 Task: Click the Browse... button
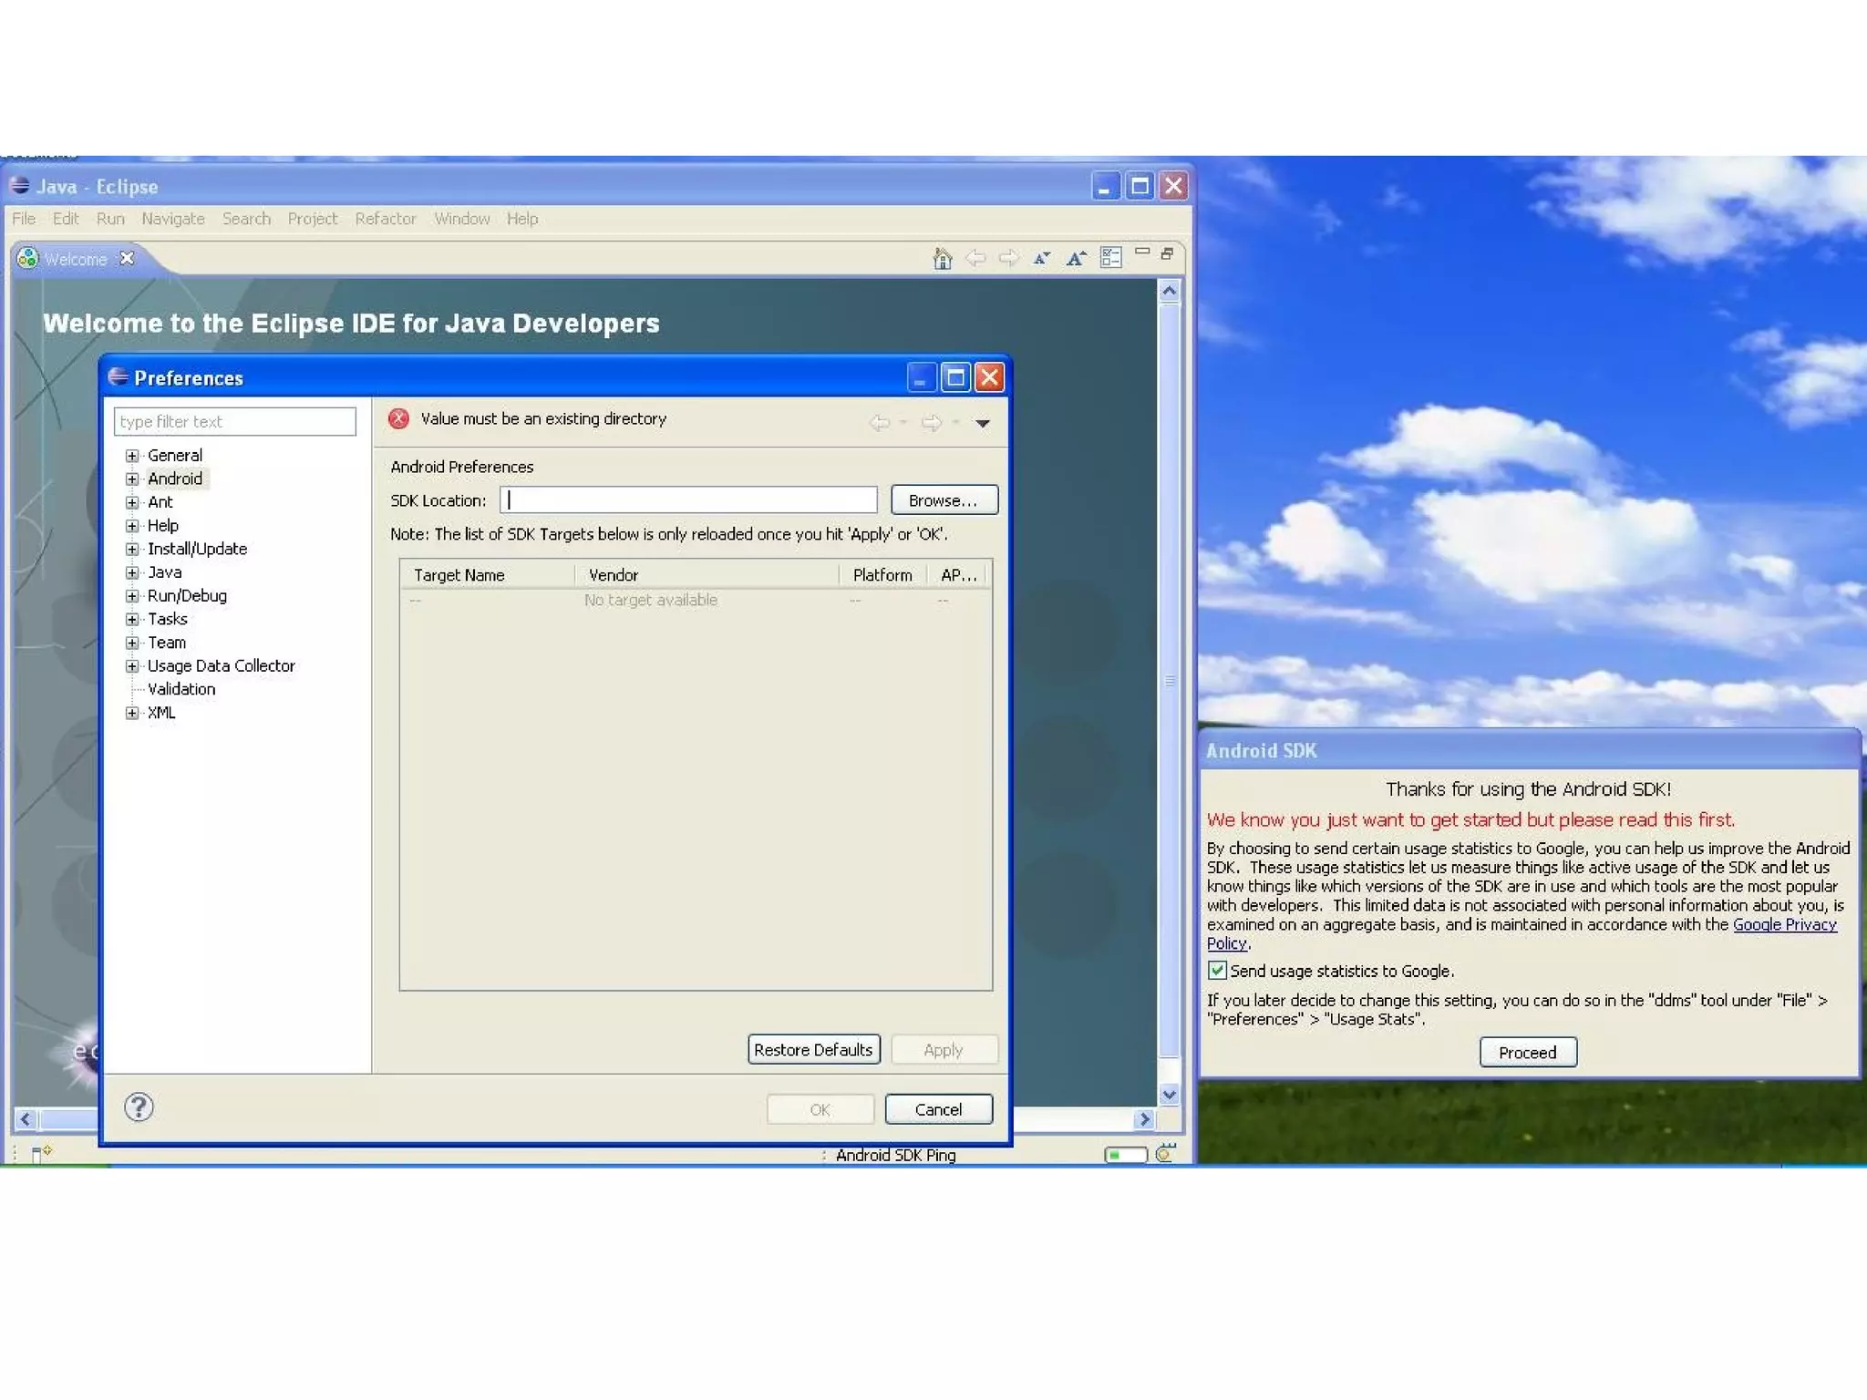(944, 500)
